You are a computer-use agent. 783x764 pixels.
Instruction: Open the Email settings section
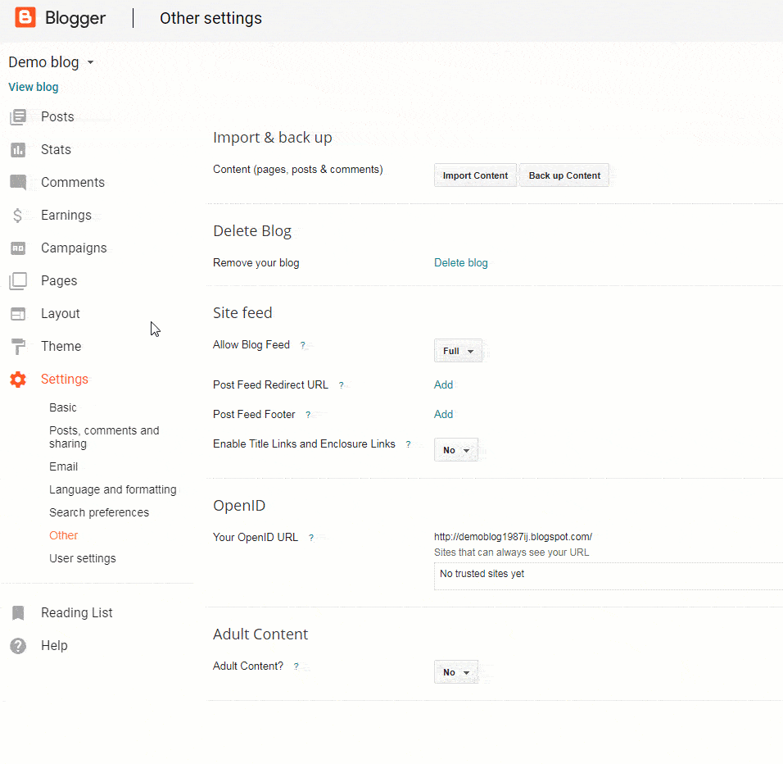[63, 466]
